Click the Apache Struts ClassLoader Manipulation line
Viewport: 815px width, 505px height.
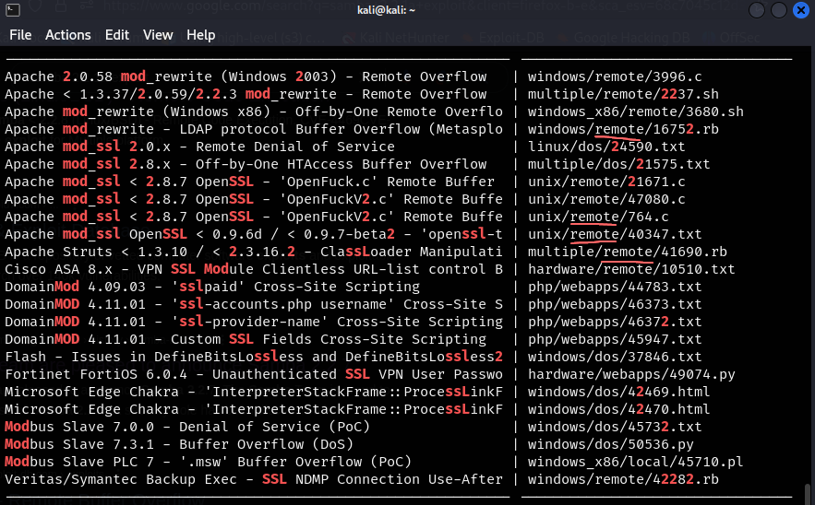tap(254, 252)
